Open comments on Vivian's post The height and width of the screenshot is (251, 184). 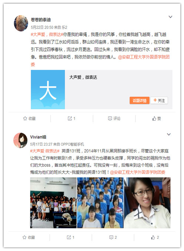[x=113, y=237]
